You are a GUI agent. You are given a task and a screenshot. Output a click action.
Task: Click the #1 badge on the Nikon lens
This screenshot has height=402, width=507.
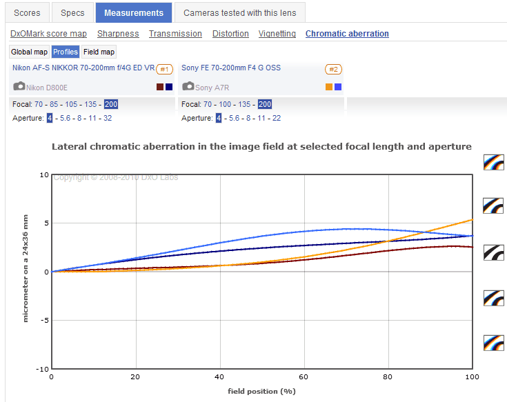pos(164,69)
